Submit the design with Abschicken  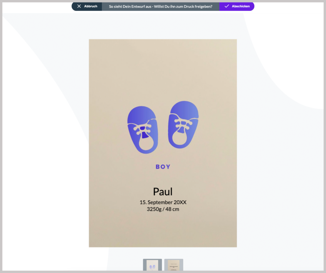click(x=240, y=6)
